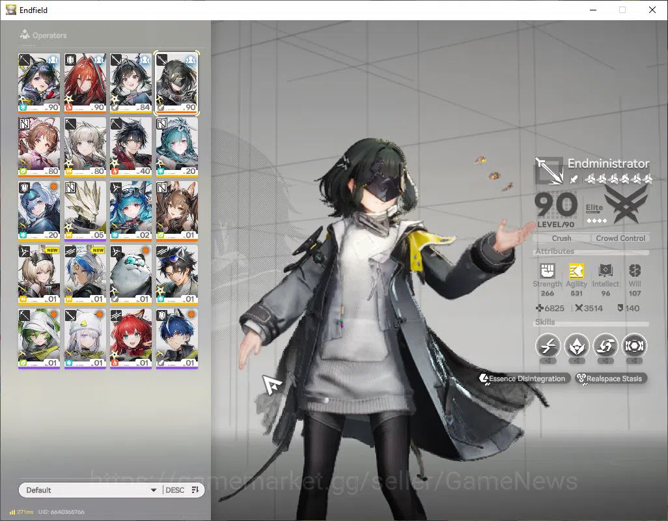
Task: Click the Crush tag
Action: [x=561, y=238]
